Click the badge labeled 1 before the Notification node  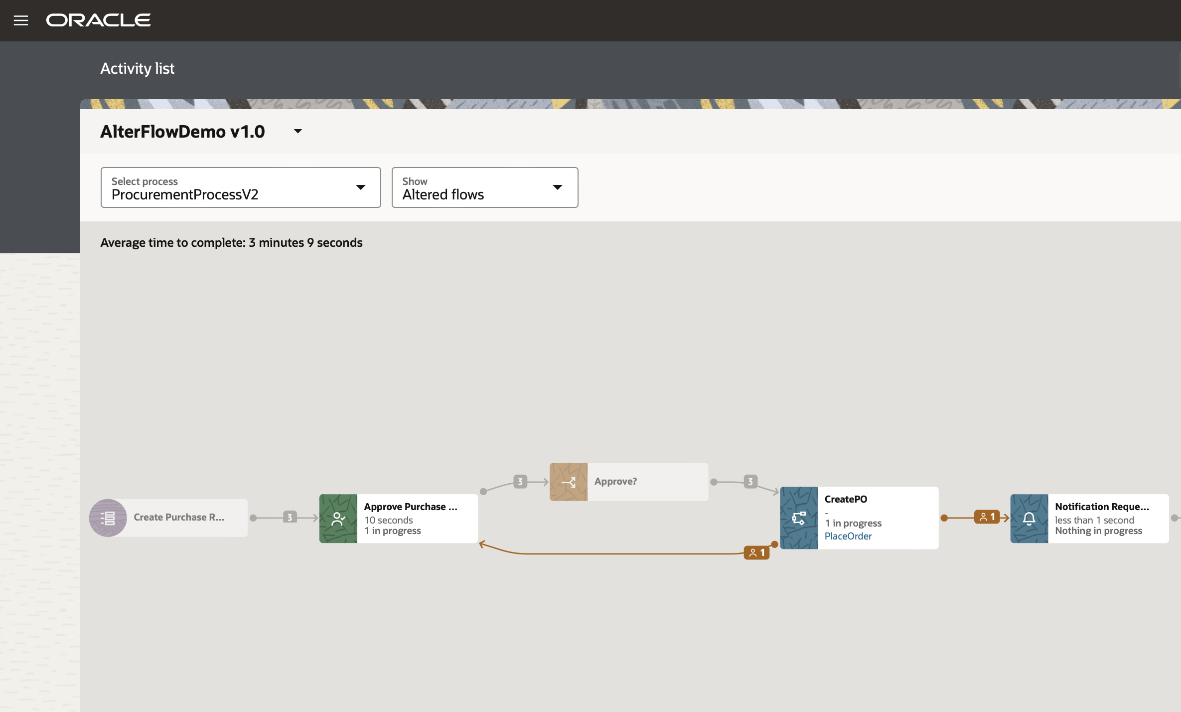pos(987,517)
